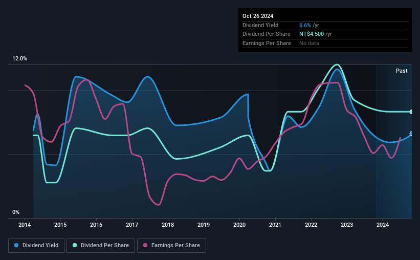The image size is (420, 260).
Task: Click the Past region label
Action: click(x=402, y=71)
